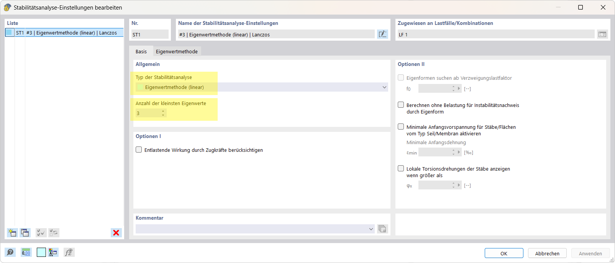The width and height of the screenshot is (615, 263).
Task: Invert list selection icon
Action: (x=54, y=233)
